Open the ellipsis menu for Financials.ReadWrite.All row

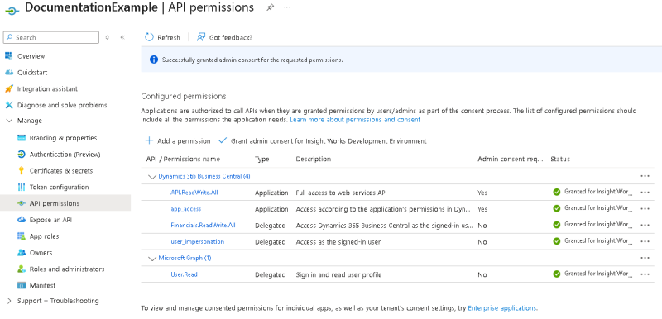pyautogui.click(x=645, y=225)
